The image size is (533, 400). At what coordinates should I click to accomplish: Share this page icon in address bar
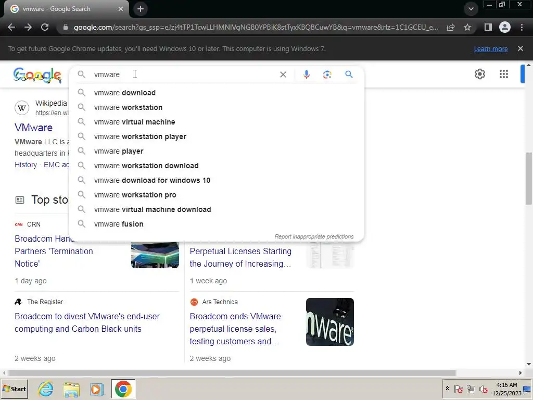tap(451, 27)
